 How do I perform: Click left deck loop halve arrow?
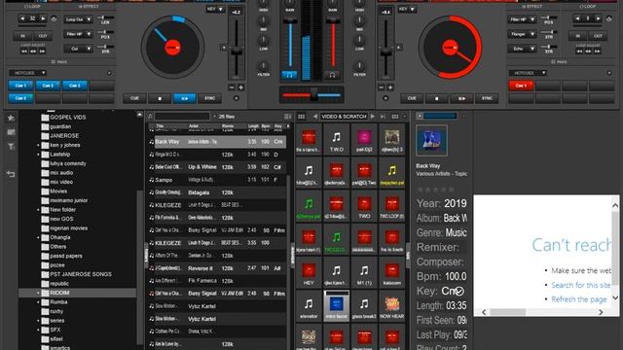tap(22, 18)
